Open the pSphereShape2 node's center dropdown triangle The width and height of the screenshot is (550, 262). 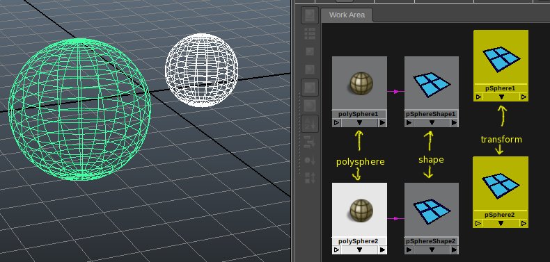432,250
